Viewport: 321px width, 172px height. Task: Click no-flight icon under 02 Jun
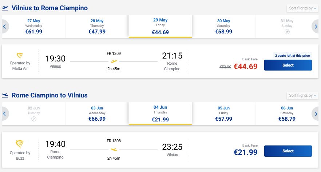coord(34,119)
